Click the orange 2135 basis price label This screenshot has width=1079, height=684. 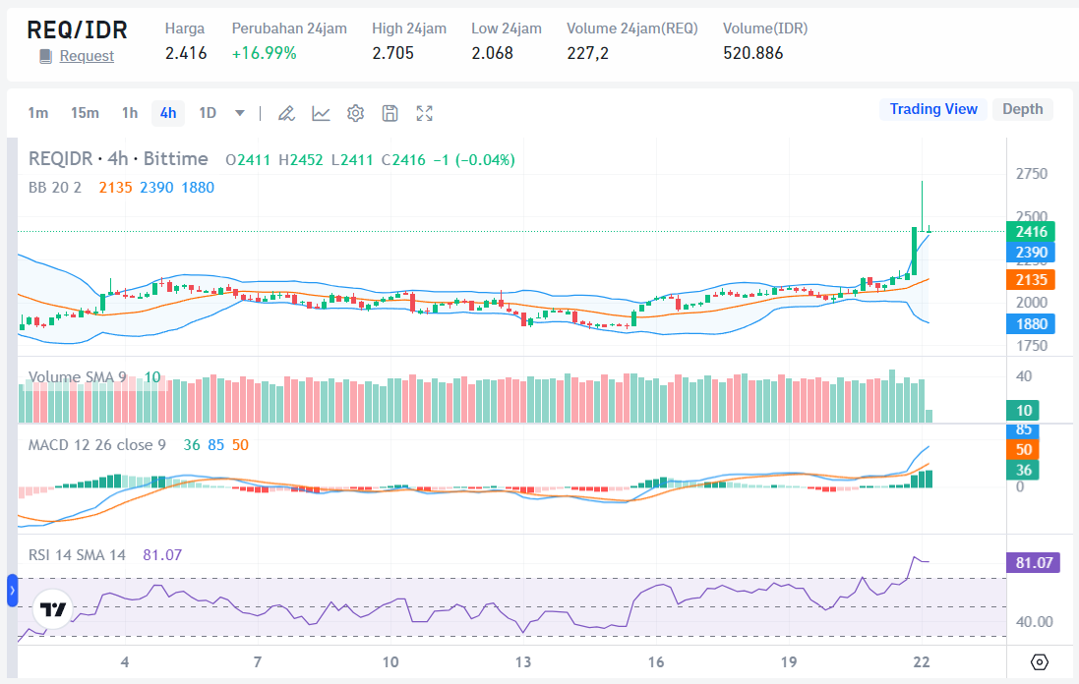coord(1030,280)
